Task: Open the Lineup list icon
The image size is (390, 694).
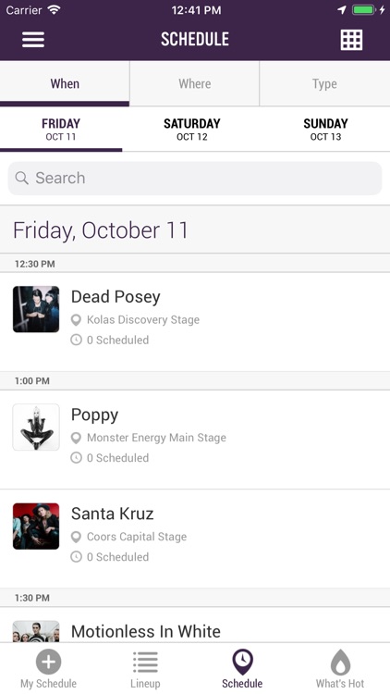Action: pyautogui.click(x=145, y=663)
